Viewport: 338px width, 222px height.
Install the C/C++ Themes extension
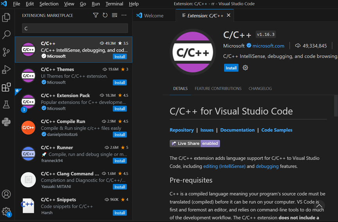tap(120, 83)
